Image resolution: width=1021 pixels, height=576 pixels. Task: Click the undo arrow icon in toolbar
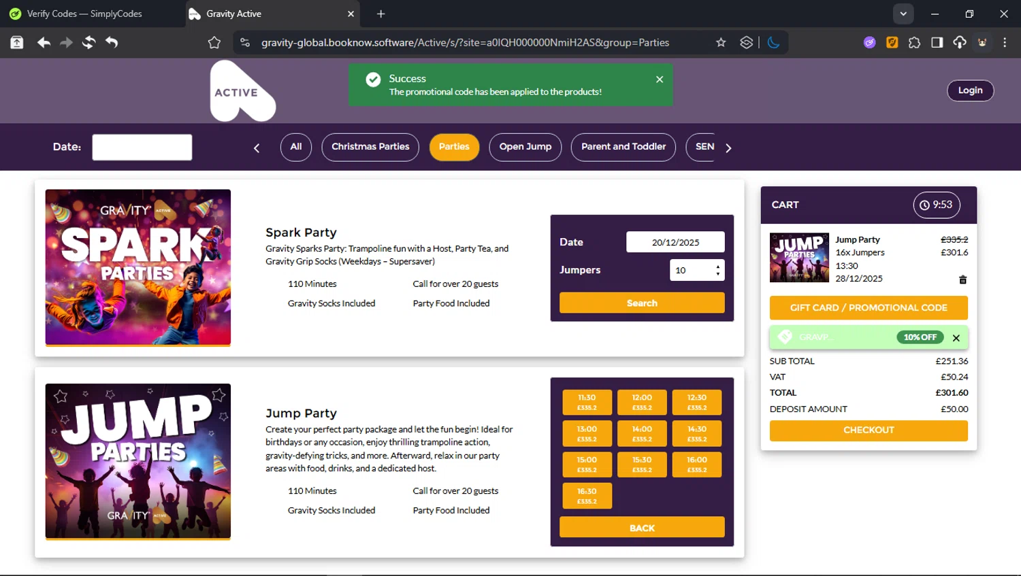[x=112, y=42]
